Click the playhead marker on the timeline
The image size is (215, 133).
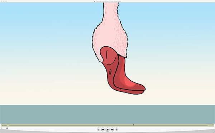click(x=133, y=125)
